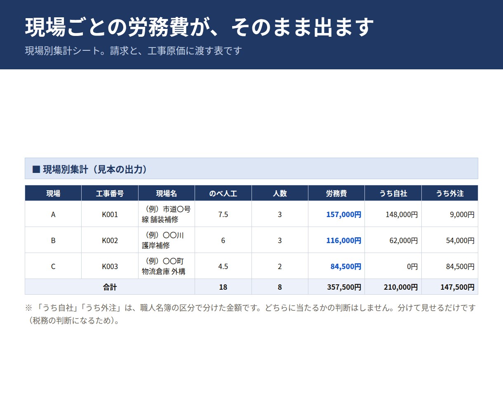Click the slide title 現場ごとの労務費が、そのまま出ます

[x=199, y=27]
